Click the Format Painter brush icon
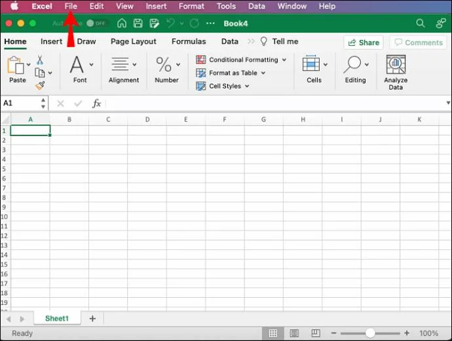452x341 pixels. [40, 86]
